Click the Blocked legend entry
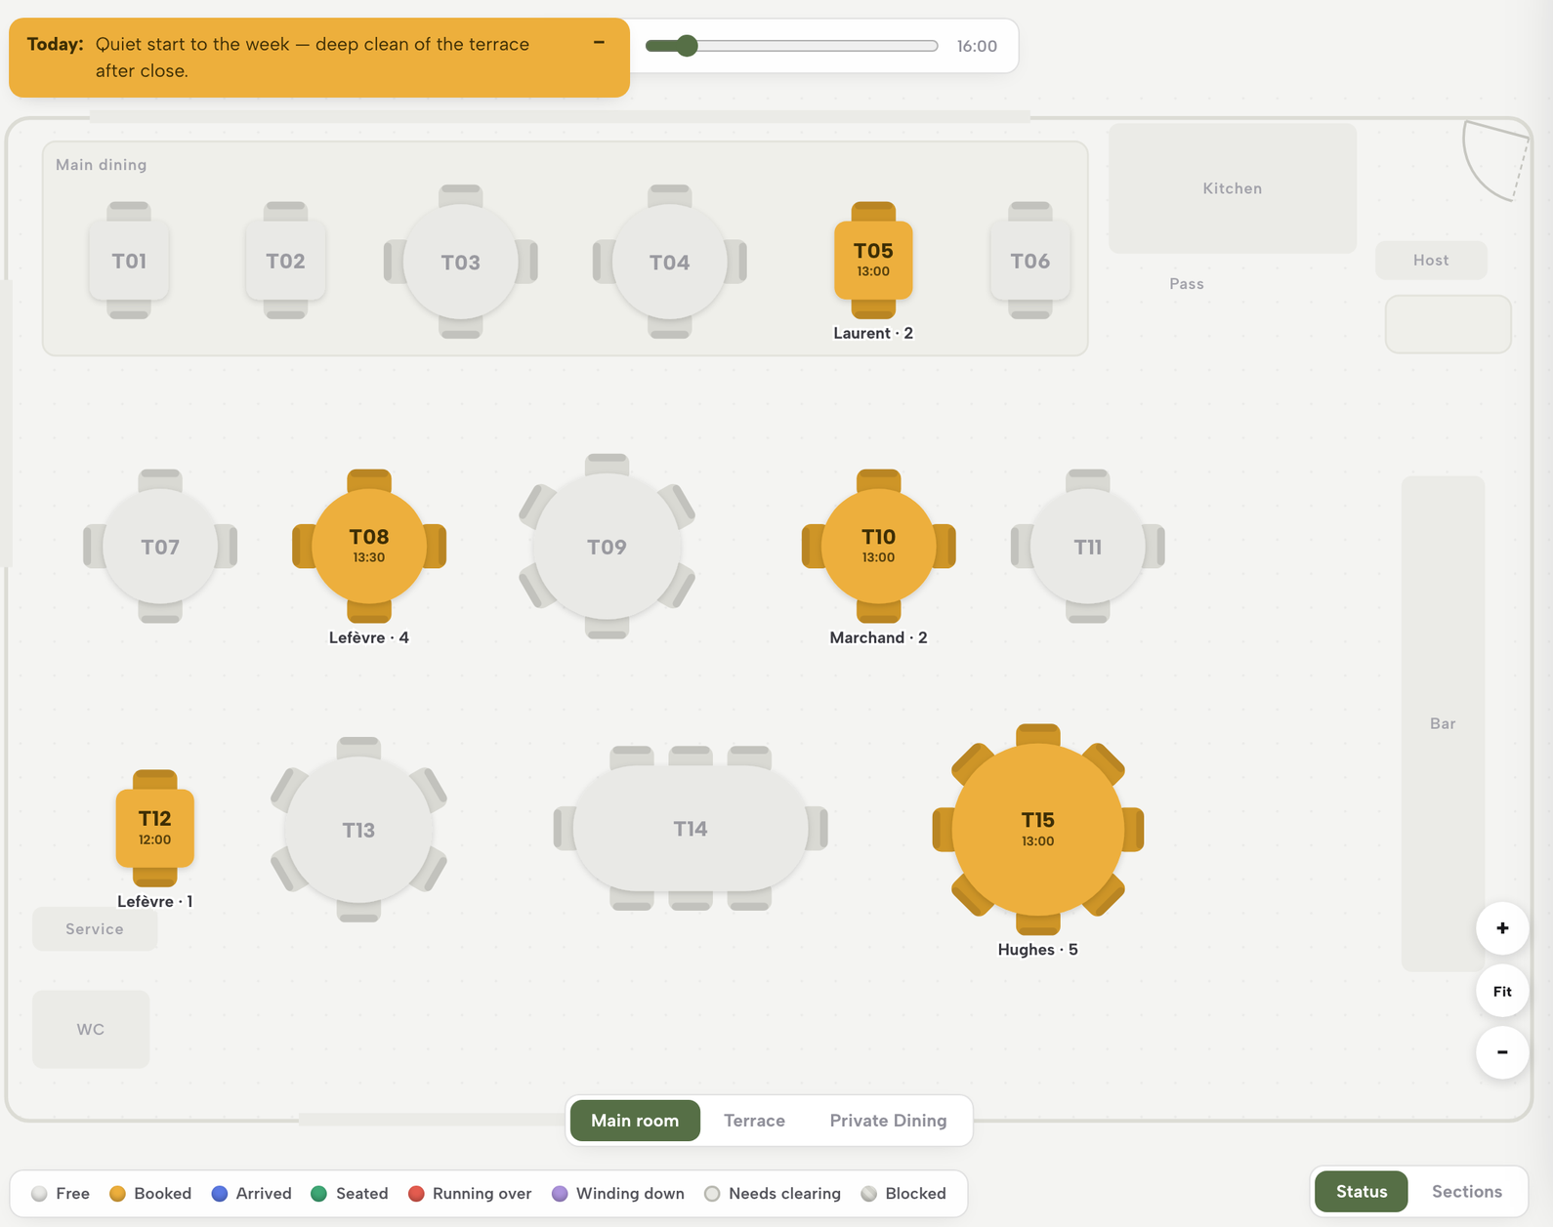The height and width of the screenshot is (1227, 1553). 903,1194
